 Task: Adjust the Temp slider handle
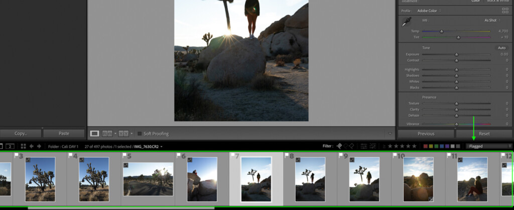(x=442, y=31)
